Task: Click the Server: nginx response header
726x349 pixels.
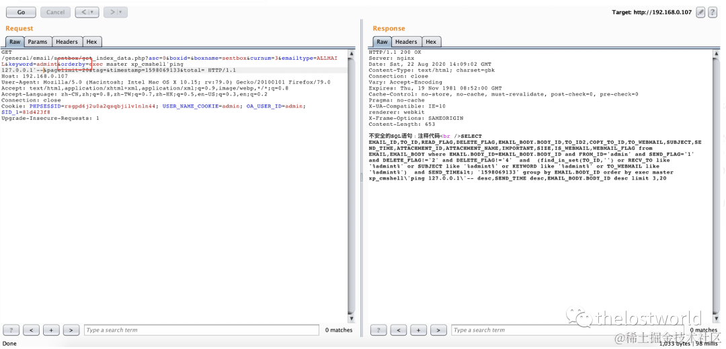Action: 391,59
